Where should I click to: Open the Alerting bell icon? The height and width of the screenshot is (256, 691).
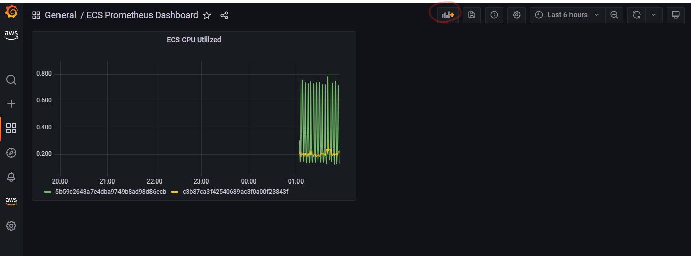click(x=11, y=176)
